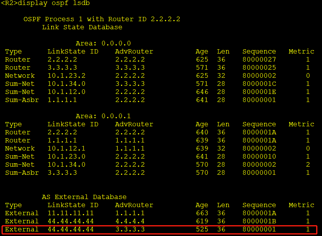Click AdvRouter 3.3.3.3 in the highlighted External row
This screenshot has width=322, height=236.
click(x=130, y=229)
